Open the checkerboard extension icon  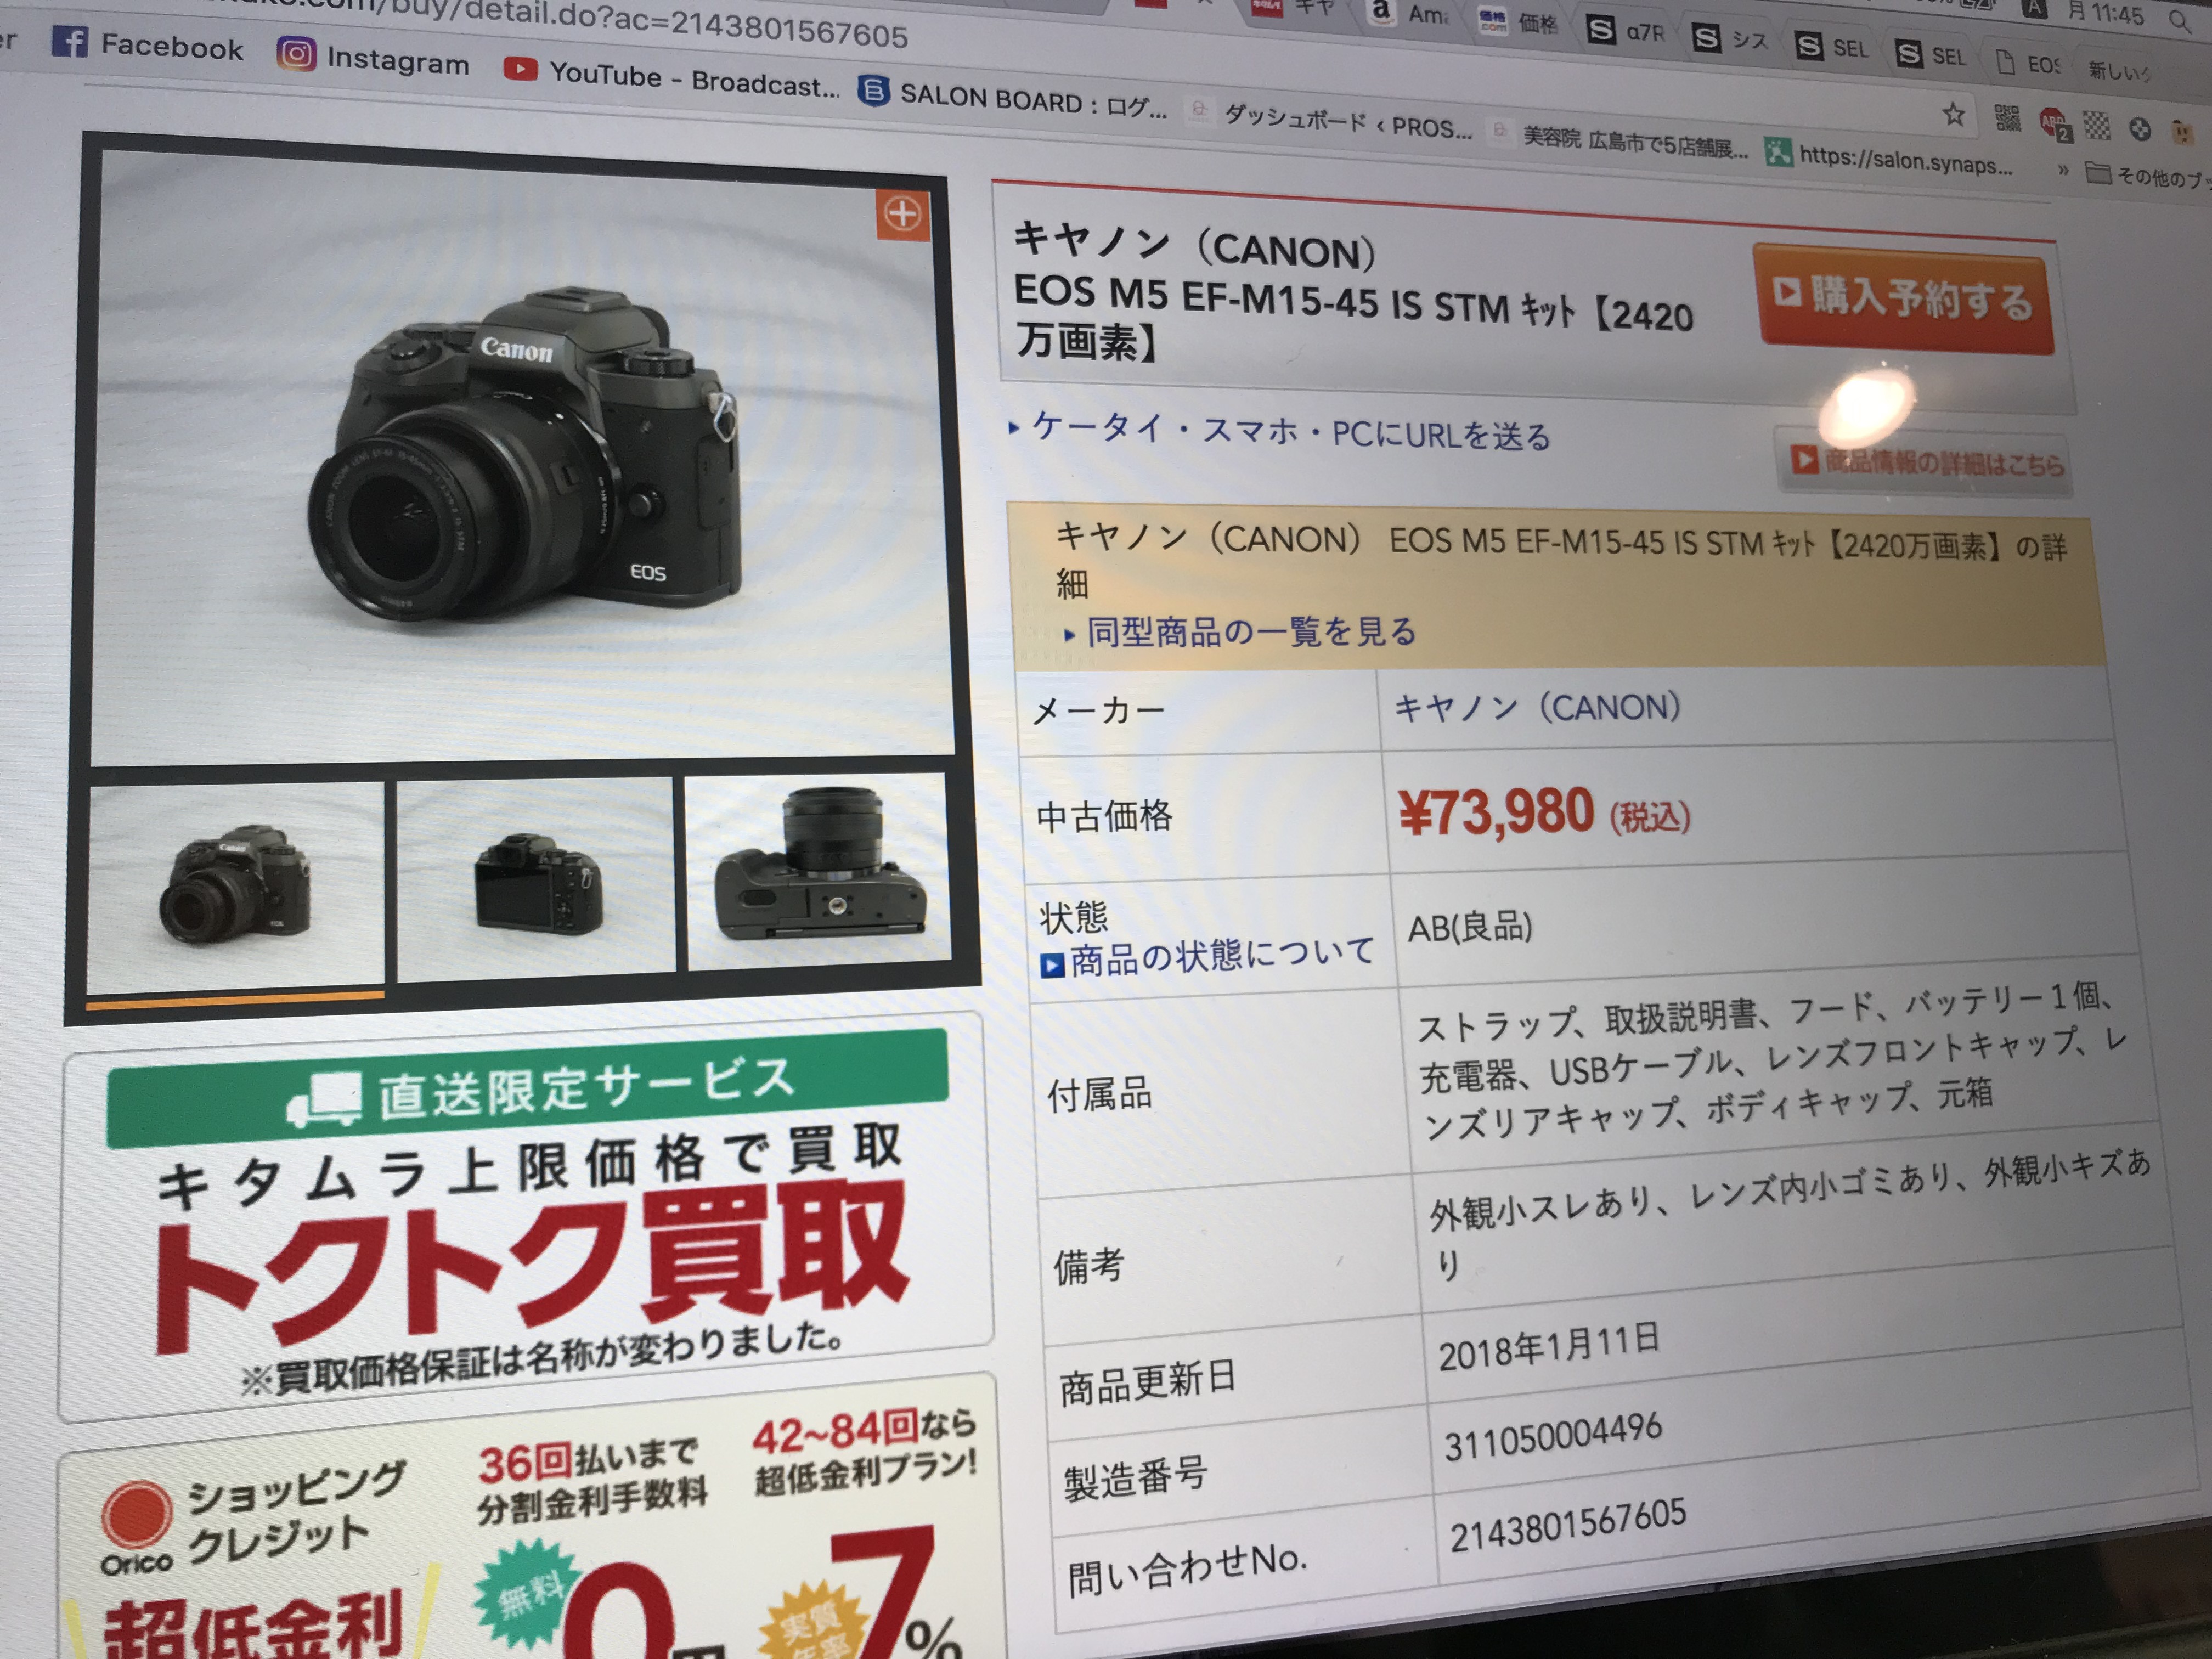[x=2096, y=125]
